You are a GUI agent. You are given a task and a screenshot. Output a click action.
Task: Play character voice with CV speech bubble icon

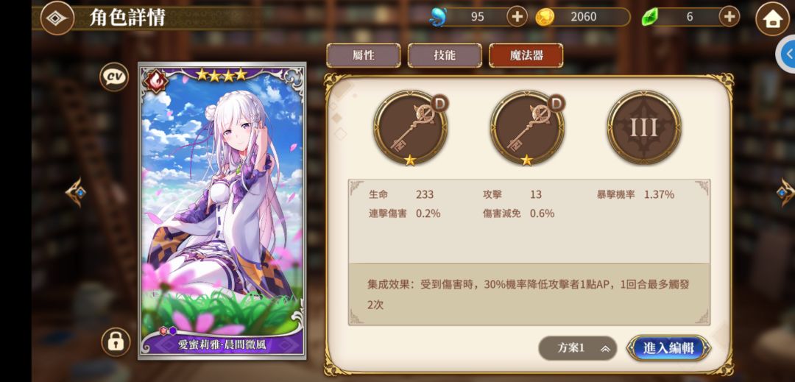(114, 77)
